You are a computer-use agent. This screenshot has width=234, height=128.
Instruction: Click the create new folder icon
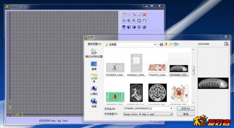(171, 45)
